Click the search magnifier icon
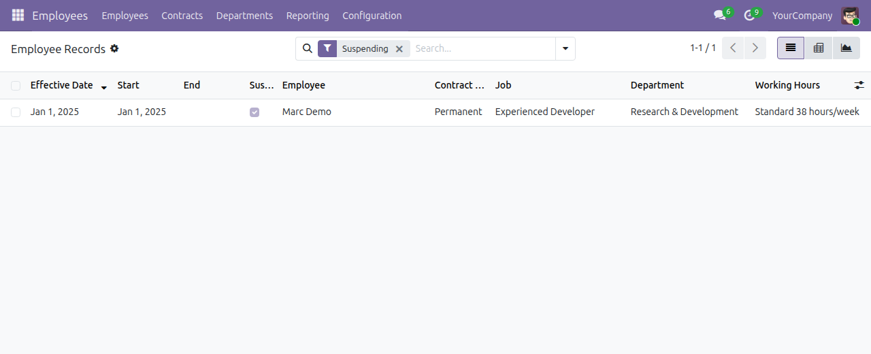Screen dimensions: 871x354 click(x=307, y=48)
